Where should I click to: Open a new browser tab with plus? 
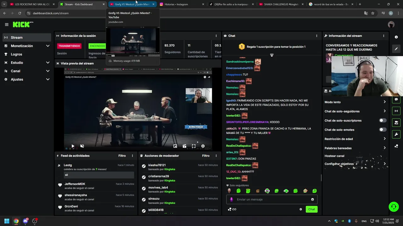coord(360,4)
